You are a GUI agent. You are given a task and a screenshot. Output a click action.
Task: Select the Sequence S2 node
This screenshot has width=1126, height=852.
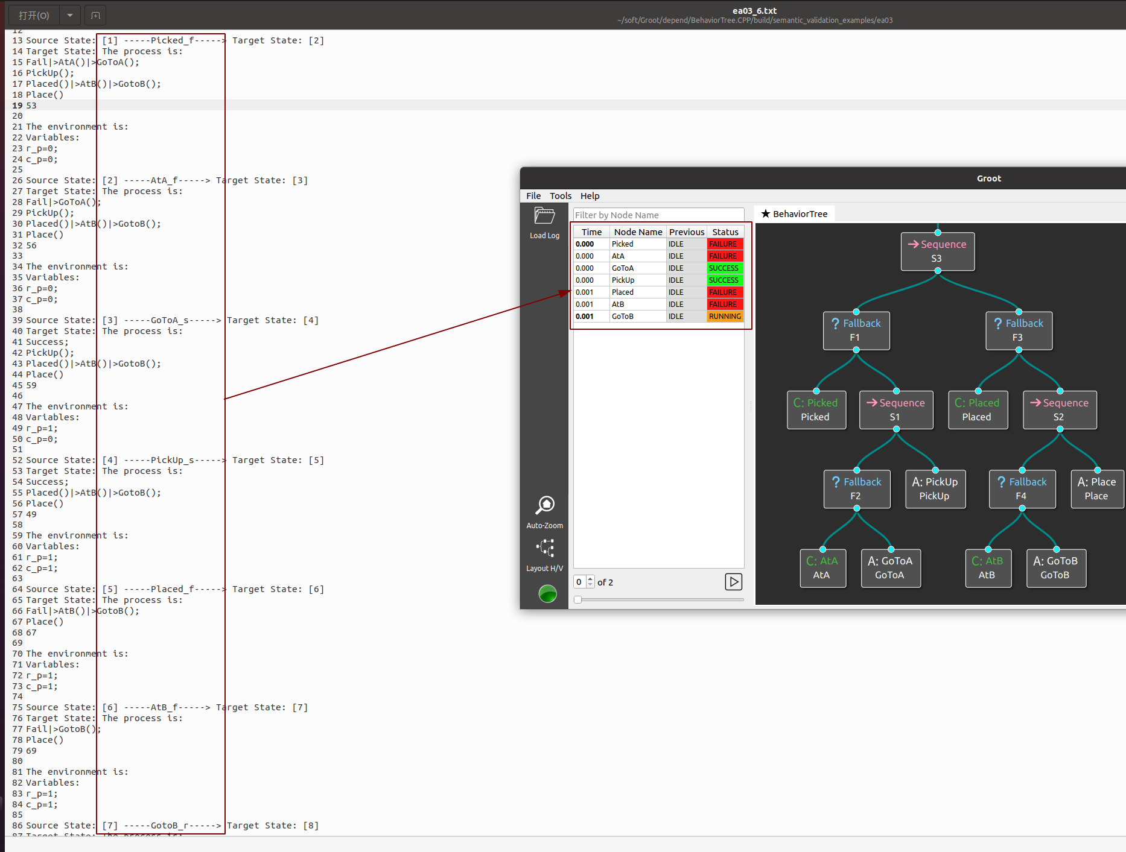1060,410
